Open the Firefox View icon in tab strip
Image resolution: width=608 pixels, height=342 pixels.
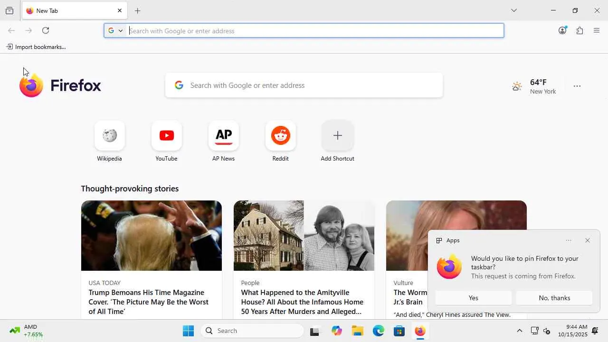(x=9, y=10)
